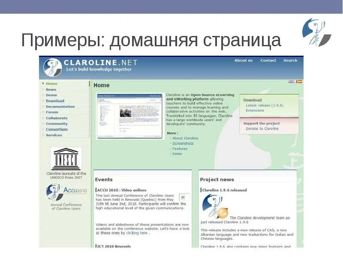Click the Extensions download link
Viewport: 343px width, 257px height.
(x=255, y=111)
